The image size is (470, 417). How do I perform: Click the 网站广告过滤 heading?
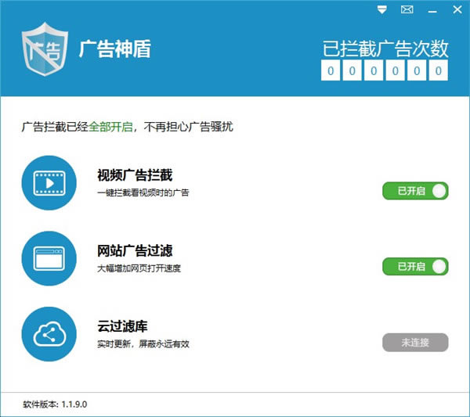click(135, 250)
